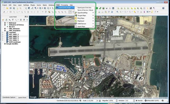Expand the 603_2005_3 layer node

pyautogui.click(x=3, y=34)
